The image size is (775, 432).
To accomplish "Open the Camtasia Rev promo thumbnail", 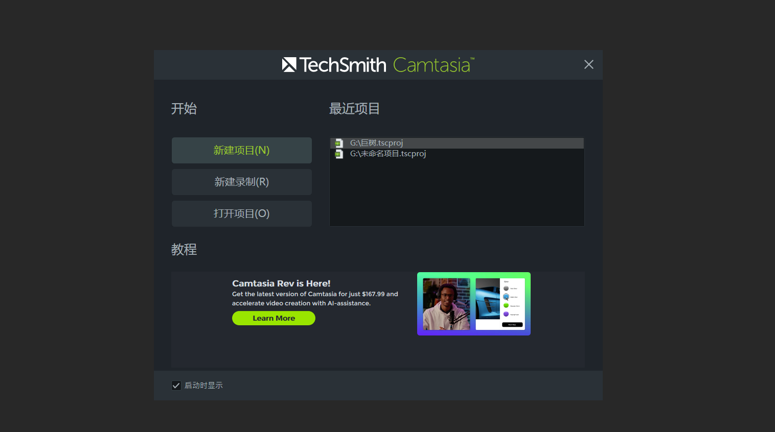I will pos(474,304).
